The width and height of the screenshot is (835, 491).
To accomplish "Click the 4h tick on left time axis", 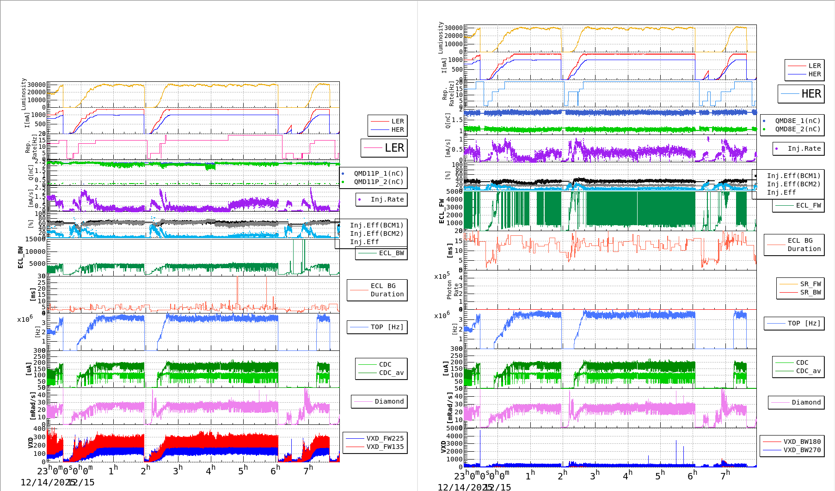I will [x=210, y=470].
